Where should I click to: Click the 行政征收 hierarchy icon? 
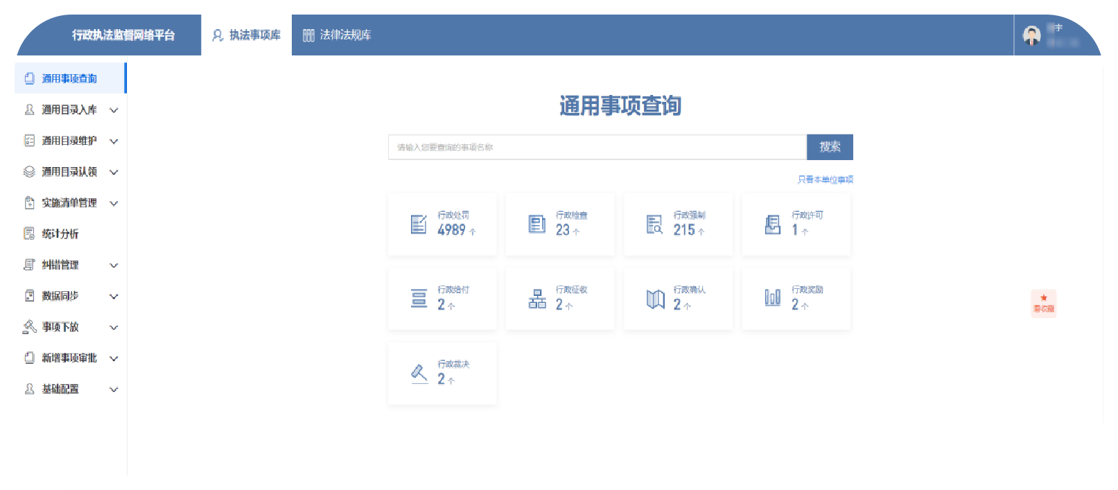pyautogui.click(x=537, y=299)
